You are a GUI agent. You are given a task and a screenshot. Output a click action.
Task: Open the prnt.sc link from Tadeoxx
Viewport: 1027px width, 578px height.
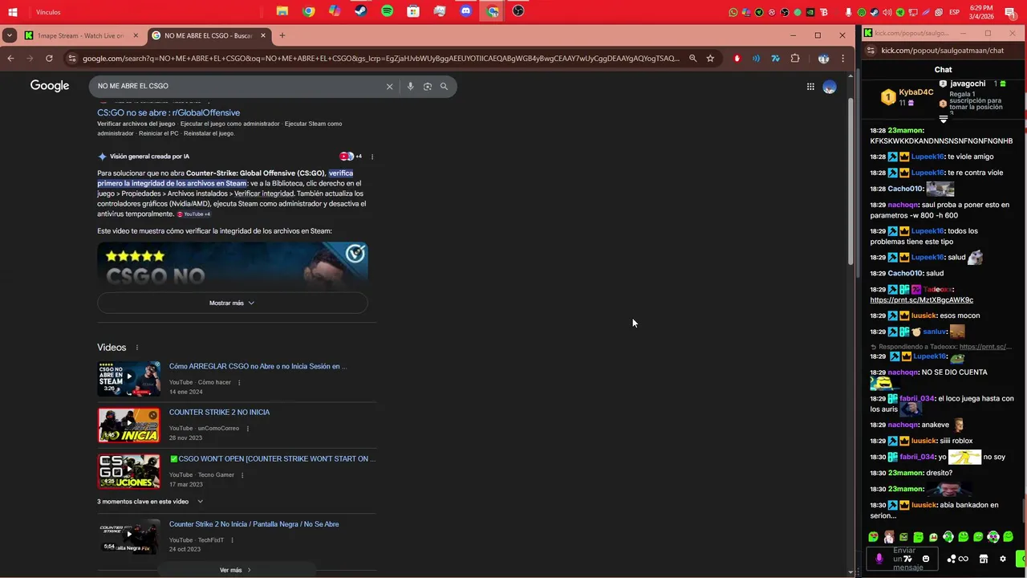coord(921,299)
